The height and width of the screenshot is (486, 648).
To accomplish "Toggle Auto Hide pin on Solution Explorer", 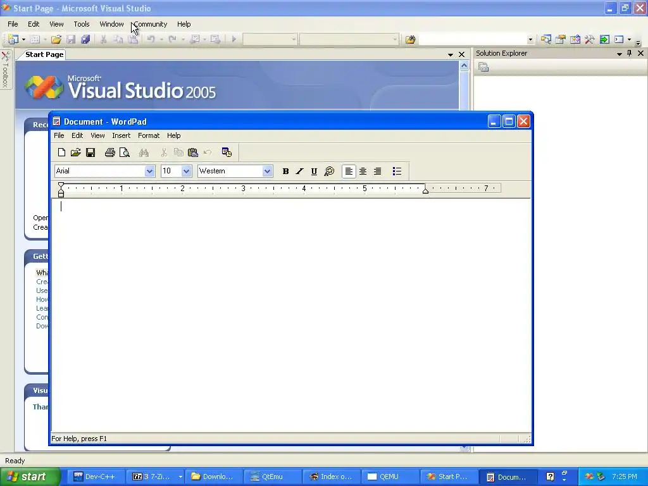I will click(630, 53).
